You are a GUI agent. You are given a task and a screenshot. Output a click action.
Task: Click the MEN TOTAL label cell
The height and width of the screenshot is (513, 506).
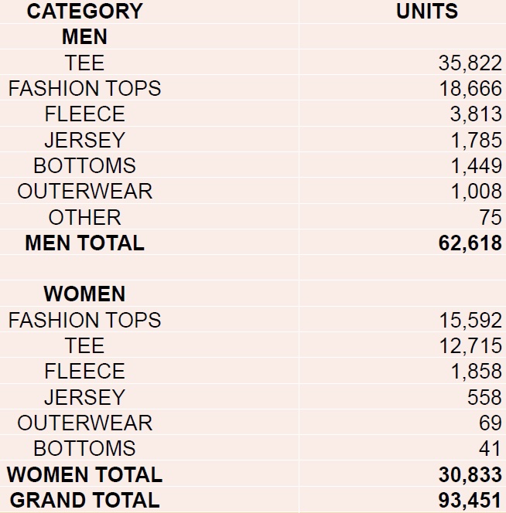pyautogui.click(x=84, y=243)
